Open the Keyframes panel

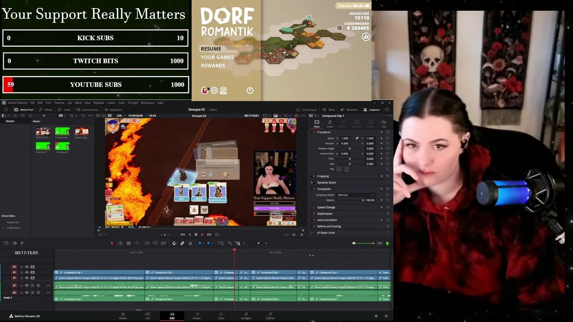(113, 110)
